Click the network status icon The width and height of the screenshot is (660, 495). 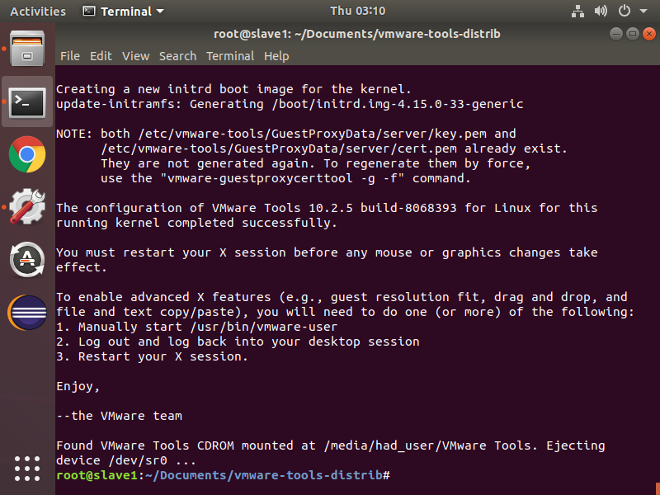point(576,12)
